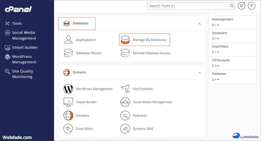This screenshot has height=141, width=261.
Task: Open the Manage My Databases link
Action: [150, 40]
